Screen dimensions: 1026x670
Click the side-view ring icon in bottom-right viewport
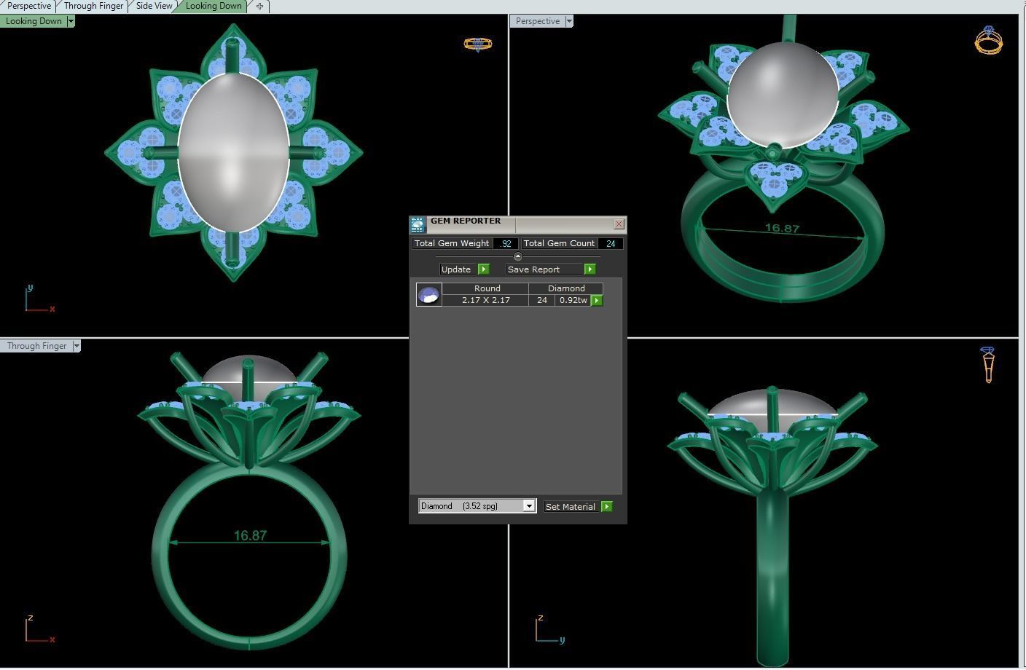point(988,364)
